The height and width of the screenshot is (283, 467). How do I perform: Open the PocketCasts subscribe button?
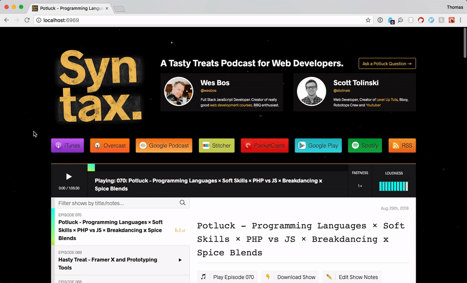click(264, 145)
